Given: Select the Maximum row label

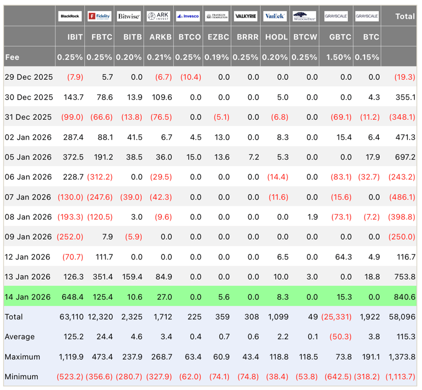Looking at the screenshot, I should tap(22, 356).
